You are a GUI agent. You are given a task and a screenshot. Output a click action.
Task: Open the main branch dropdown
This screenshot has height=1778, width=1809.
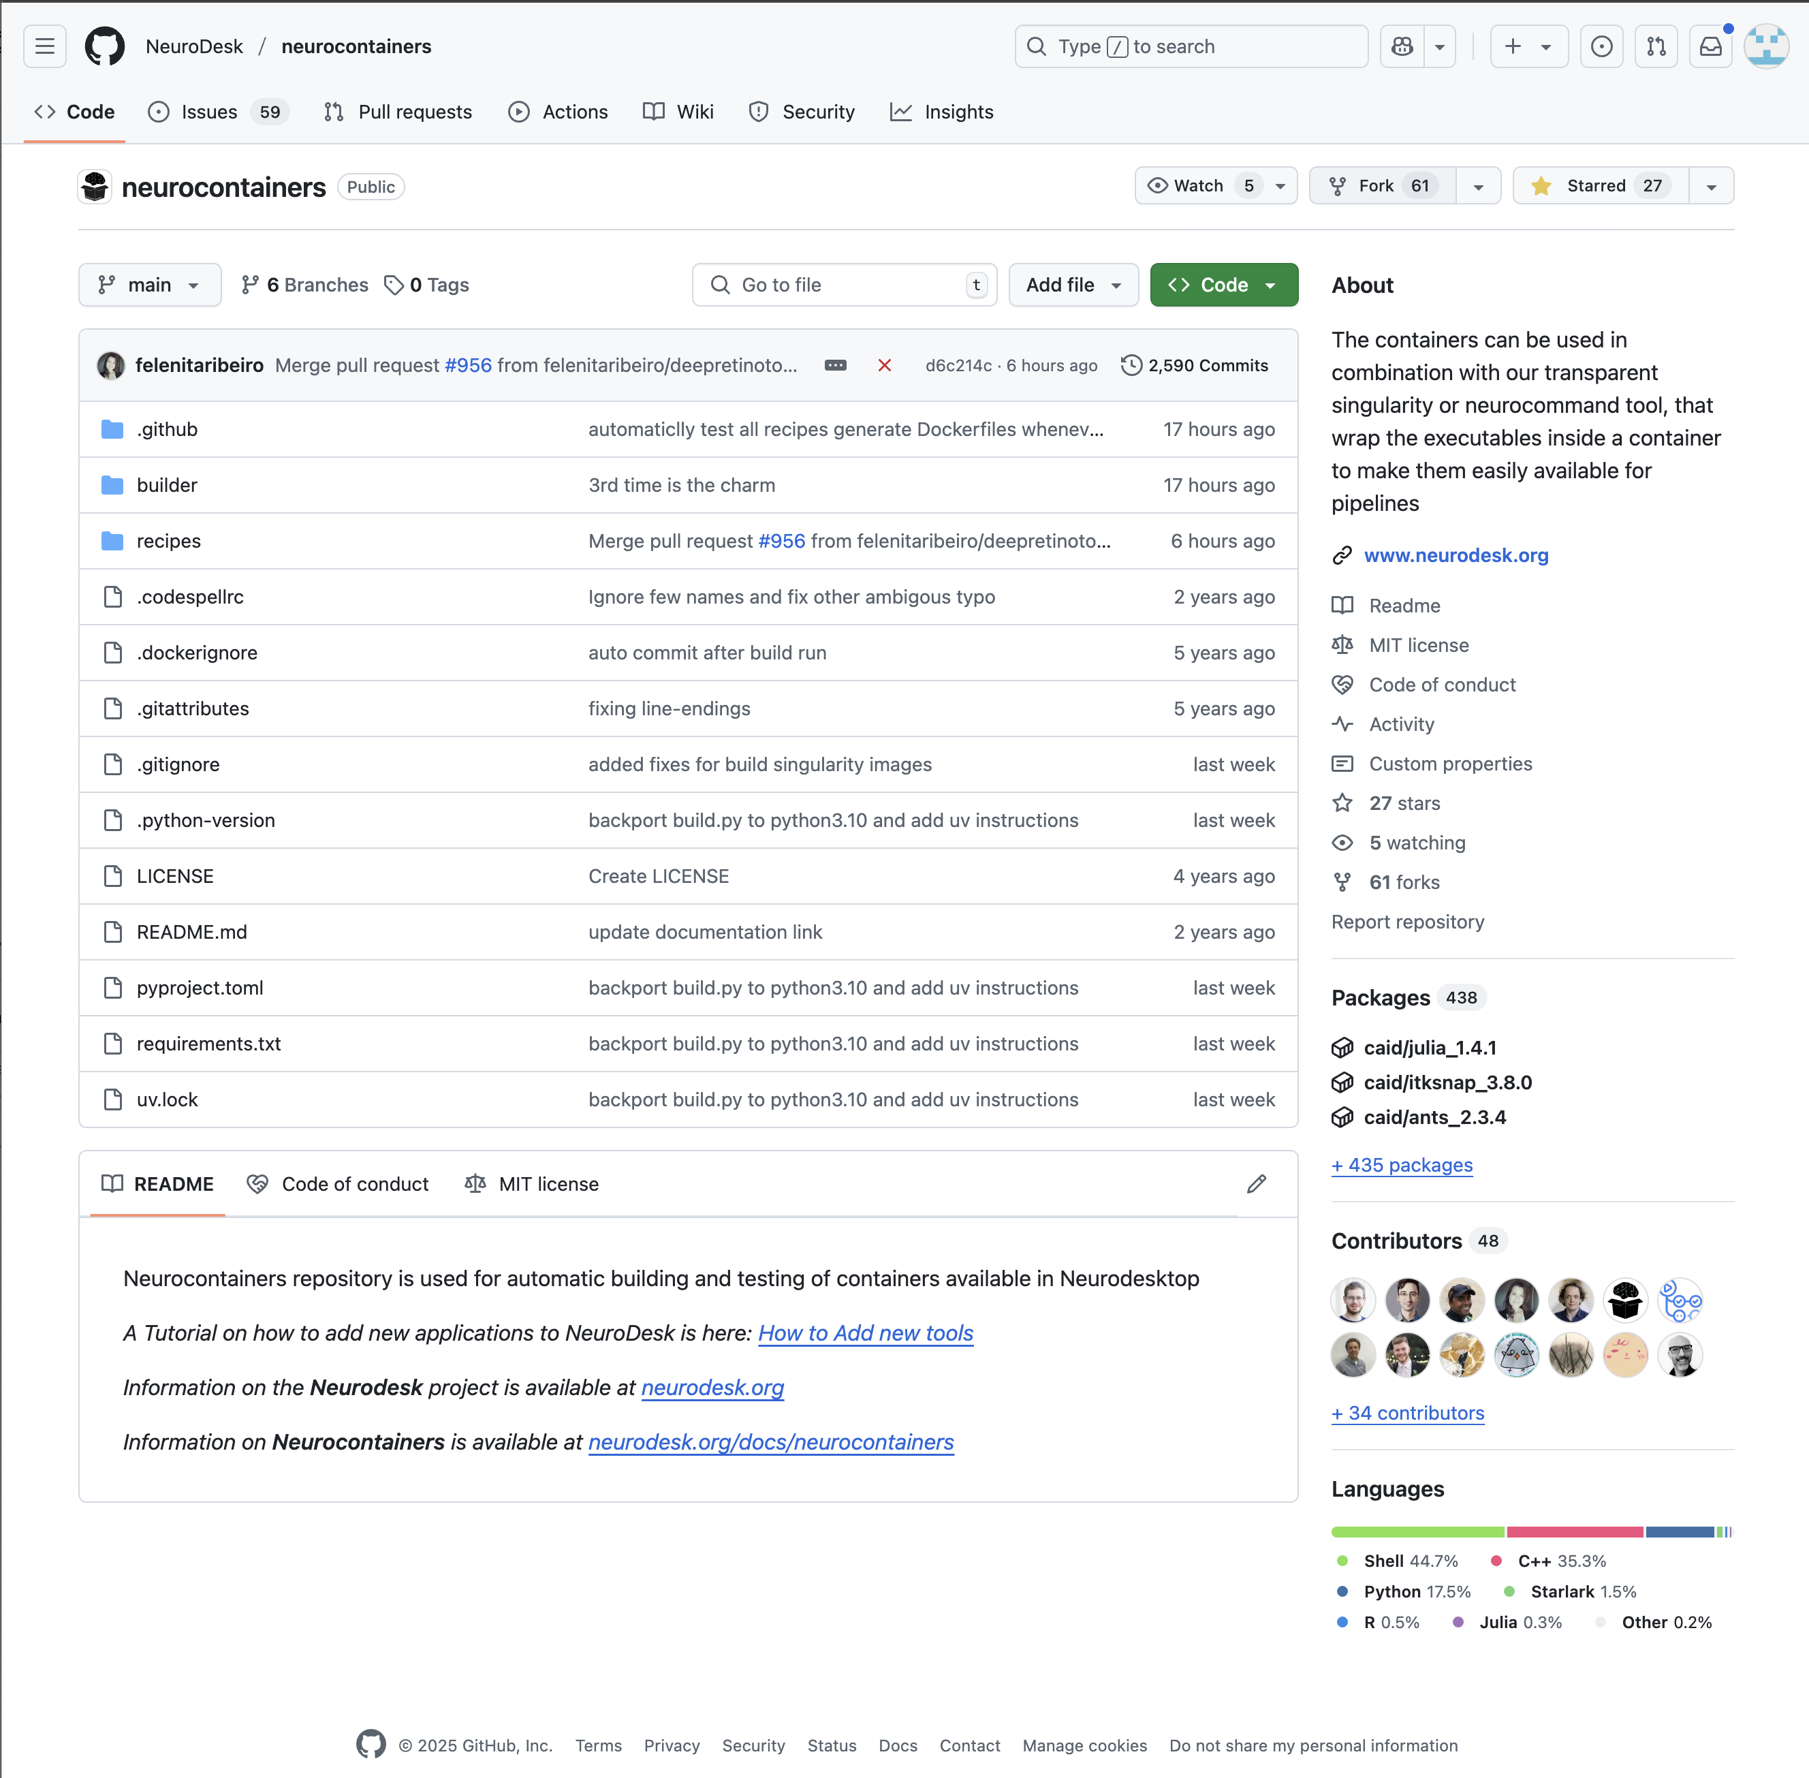(149, 285)
